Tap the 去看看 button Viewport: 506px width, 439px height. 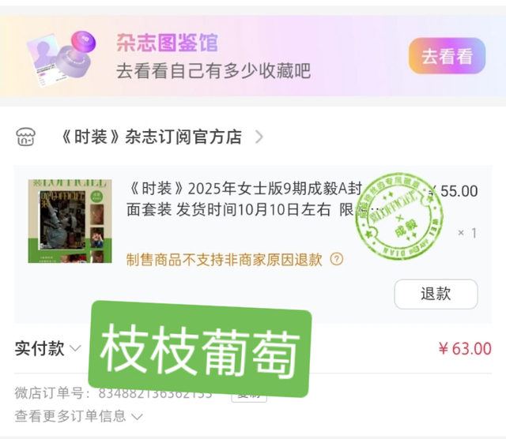447,56
